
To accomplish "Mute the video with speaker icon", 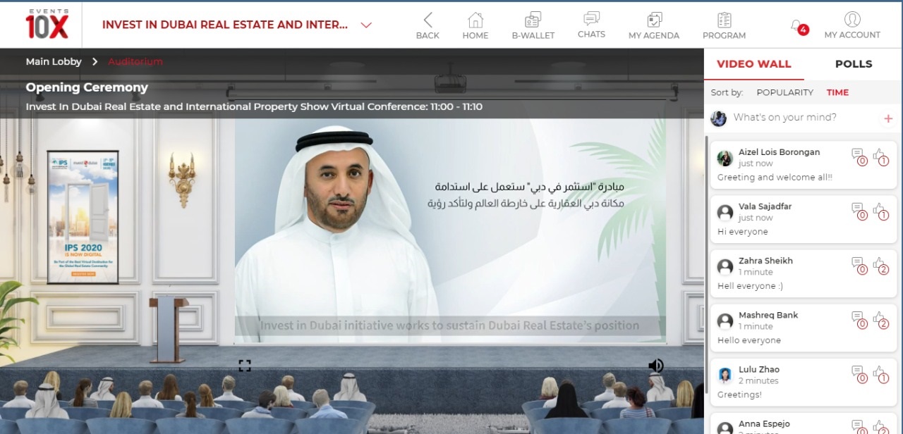I will click(655, 366).
